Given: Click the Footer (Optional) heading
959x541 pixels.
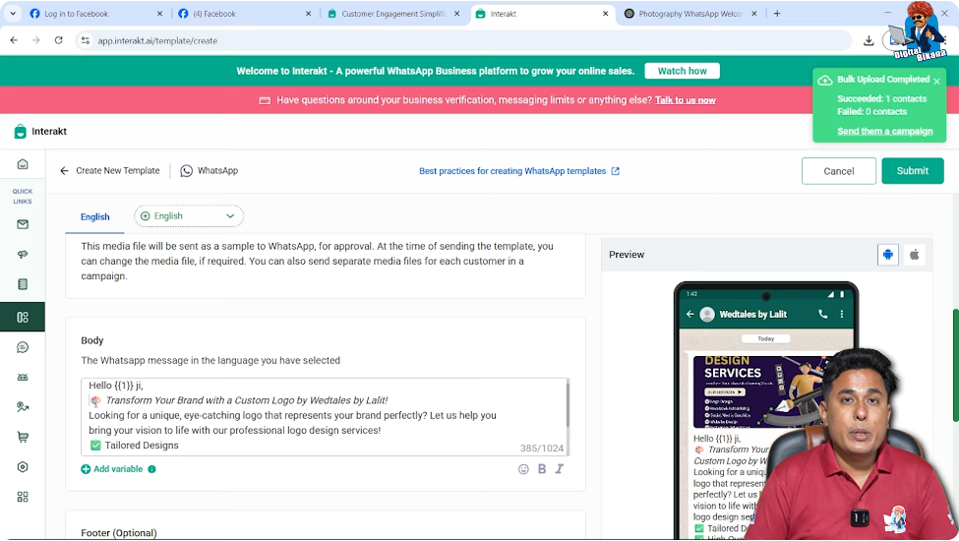Looking at the screenshot, I should [x=119, y=533].
